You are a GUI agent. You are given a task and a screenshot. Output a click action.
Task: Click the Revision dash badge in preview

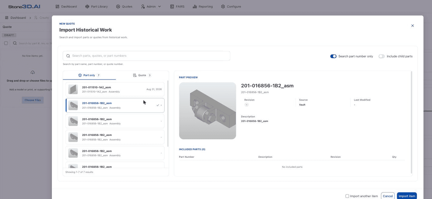[x=246, y=105]
